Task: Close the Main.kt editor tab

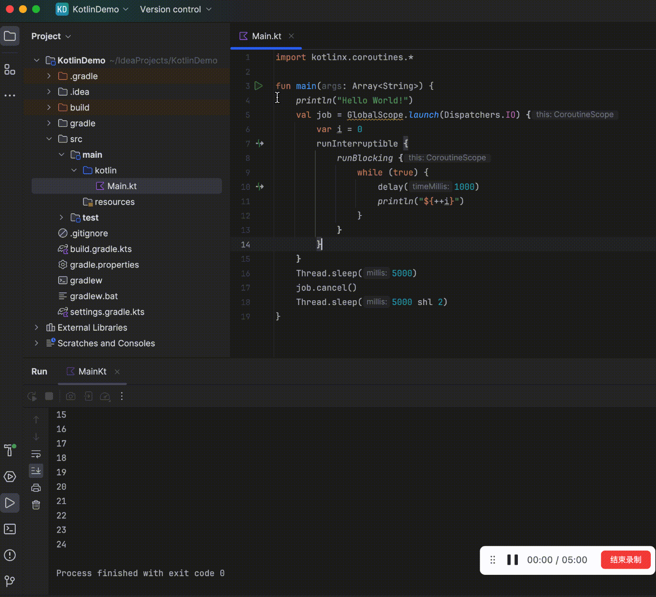Action: [x=292, y=36]
